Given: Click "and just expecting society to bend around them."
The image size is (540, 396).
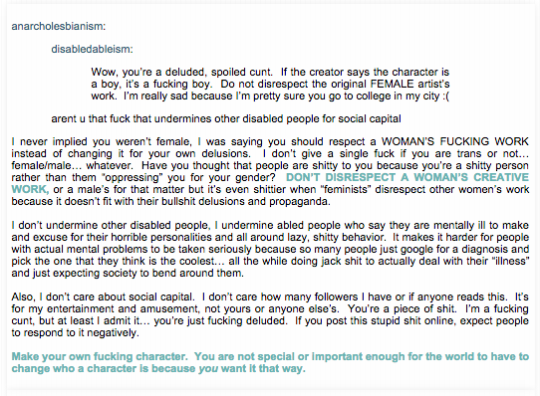Looking at the screenshot, I should (x=128, y=274).
